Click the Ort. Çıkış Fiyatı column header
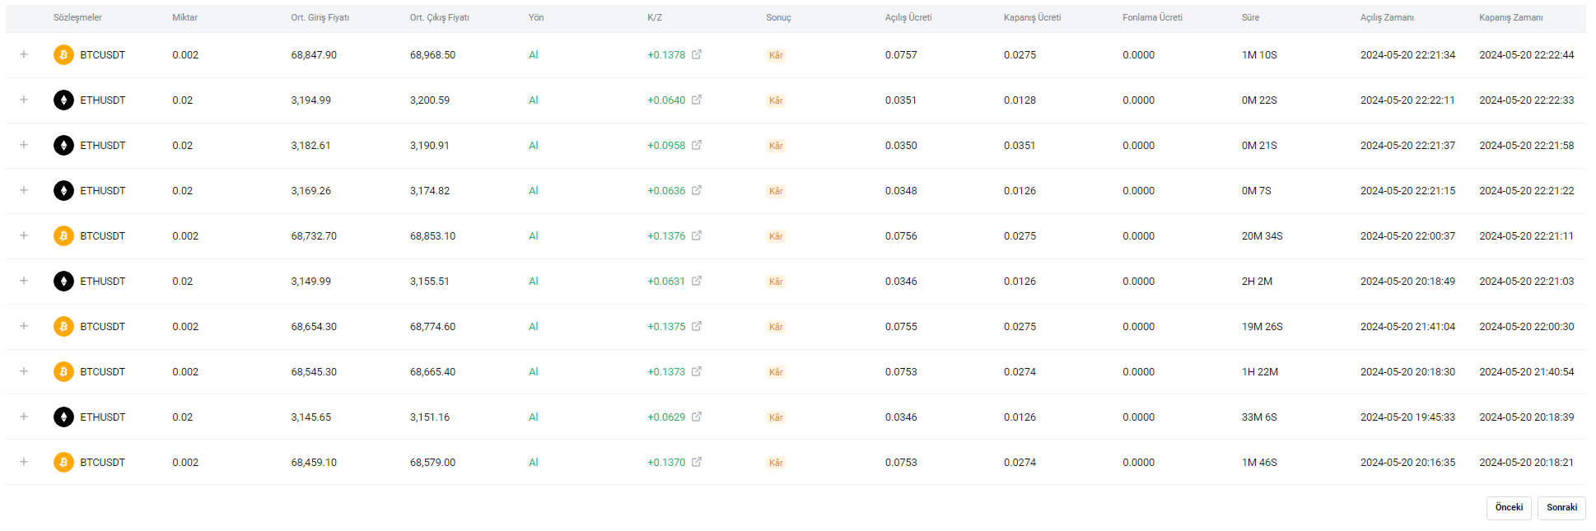Viewport: 1596px width, 531px height. click(x=440, y=17)
